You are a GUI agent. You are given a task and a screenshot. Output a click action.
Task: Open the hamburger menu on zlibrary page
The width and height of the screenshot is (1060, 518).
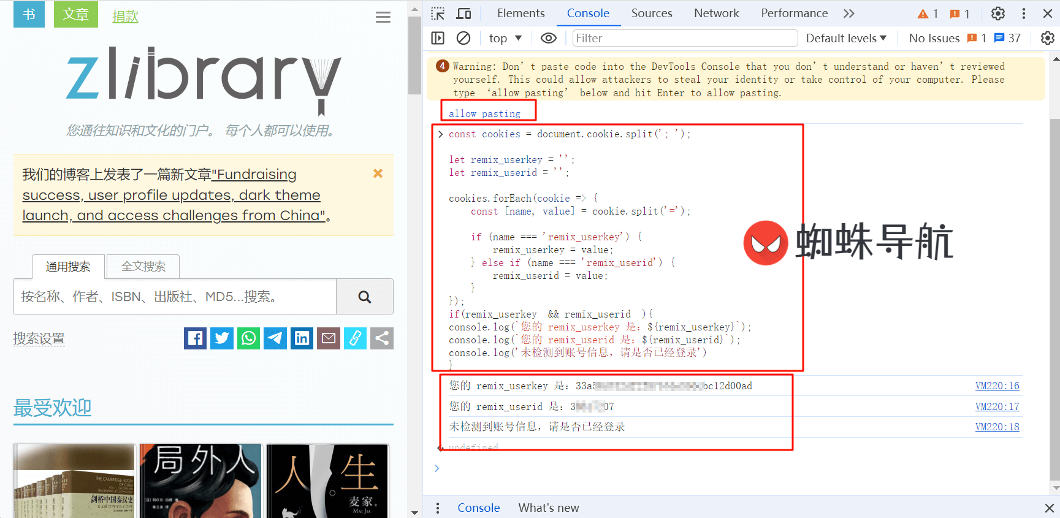pos(383,17)
